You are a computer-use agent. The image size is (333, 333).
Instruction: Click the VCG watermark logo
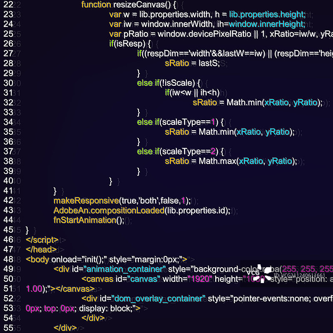coord(260,273)
